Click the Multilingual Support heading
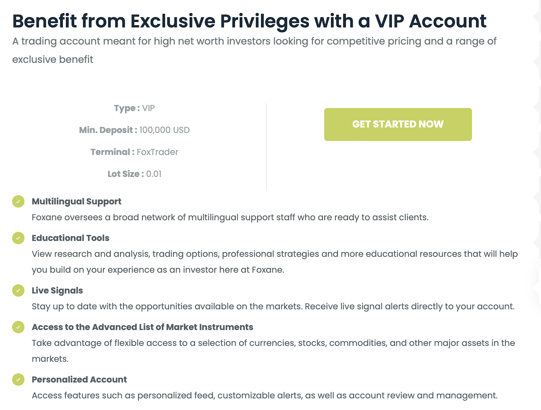Image resolution: width=541 pixels, height=410 pixels. 76,202
